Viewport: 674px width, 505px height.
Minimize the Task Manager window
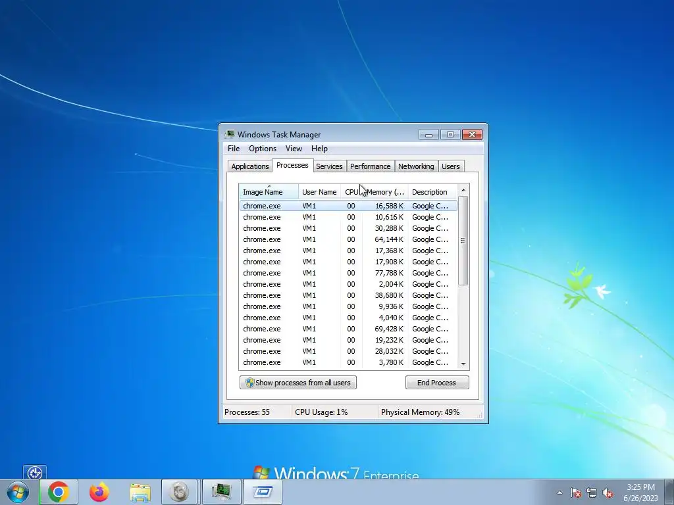(428, 135)
